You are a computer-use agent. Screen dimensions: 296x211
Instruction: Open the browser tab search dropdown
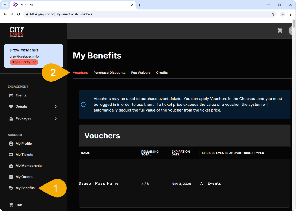point(5,5)
